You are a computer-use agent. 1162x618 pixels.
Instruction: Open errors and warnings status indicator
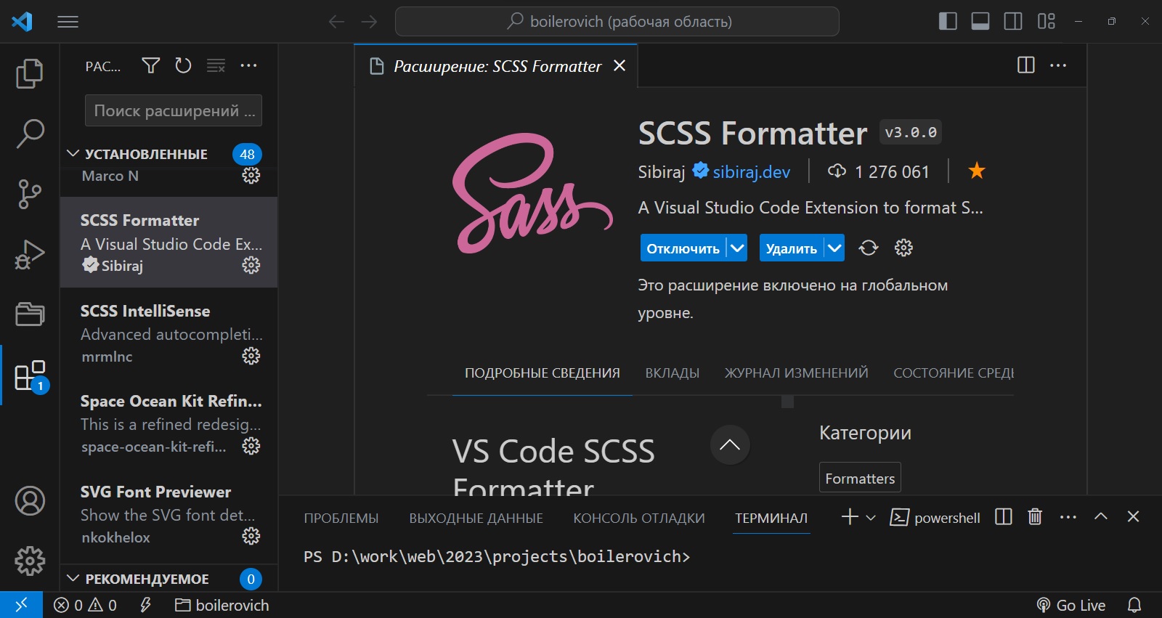(x=85, y=605)
